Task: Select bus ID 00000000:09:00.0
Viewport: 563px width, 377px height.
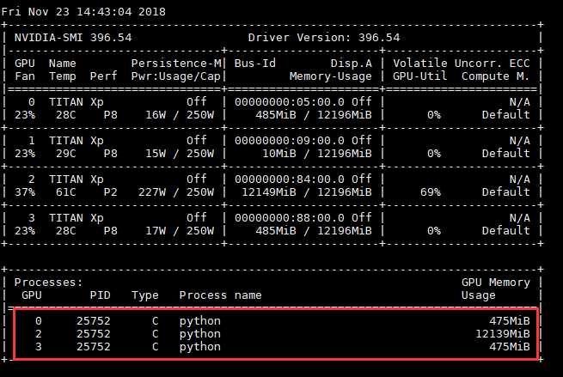Action: pyautogui.click(x=290, y=141)
